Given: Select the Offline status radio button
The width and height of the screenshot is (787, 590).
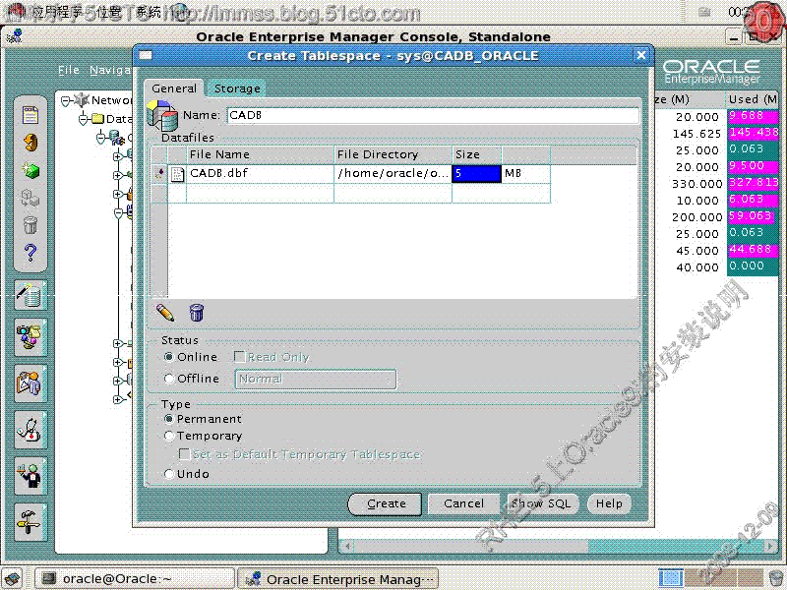Looking at the screenshot, I should tap(169, 379).
